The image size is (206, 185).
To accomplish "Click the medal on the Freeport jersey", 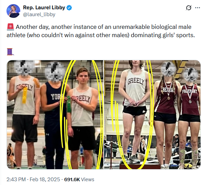I will click(190, 101).
